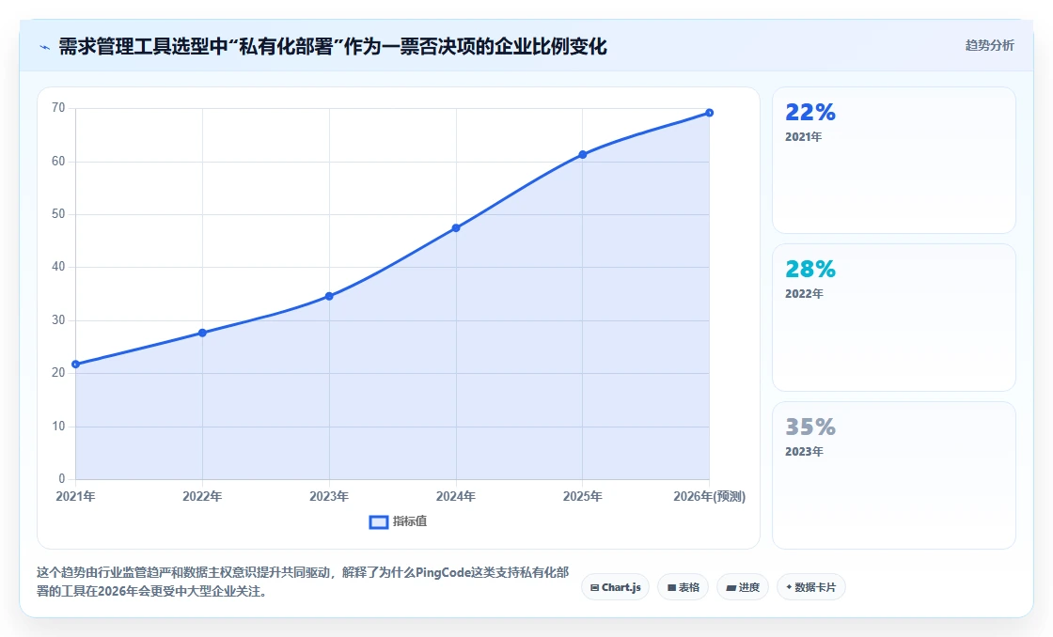Image resolution: width=1053 pixels, height=637 pixels.
Task: Click the 2026年(预测) x-axis label
Action: tap(709, 497)
